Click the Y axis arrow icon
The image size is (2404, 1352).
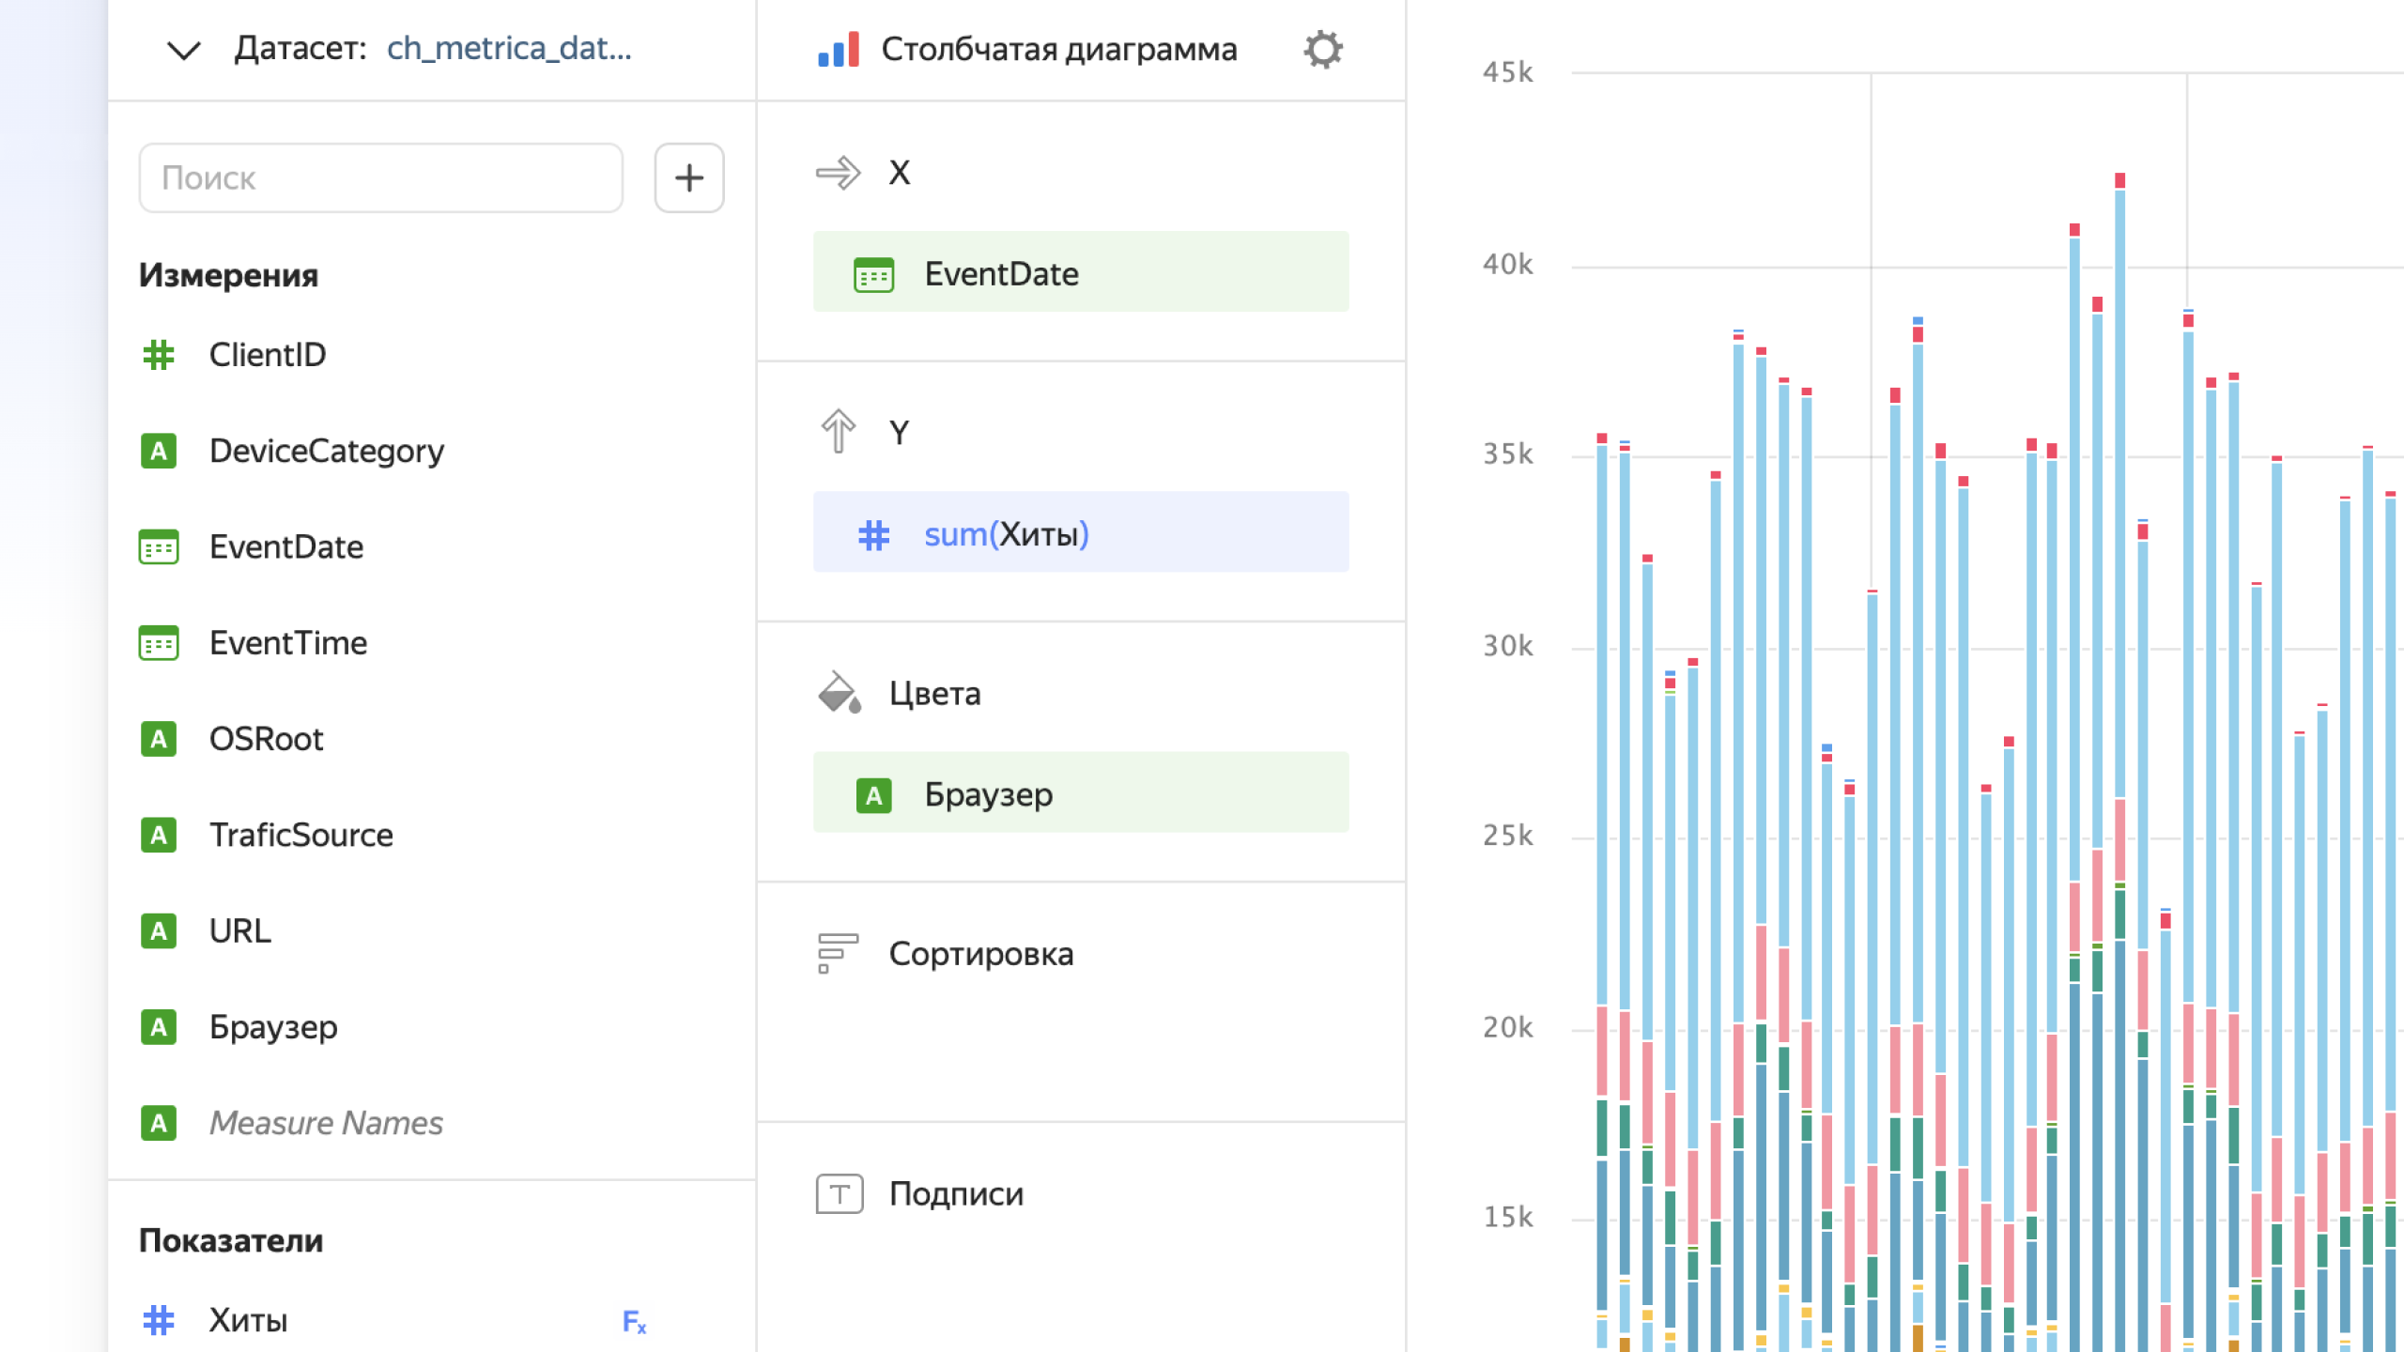pos(838,432)
